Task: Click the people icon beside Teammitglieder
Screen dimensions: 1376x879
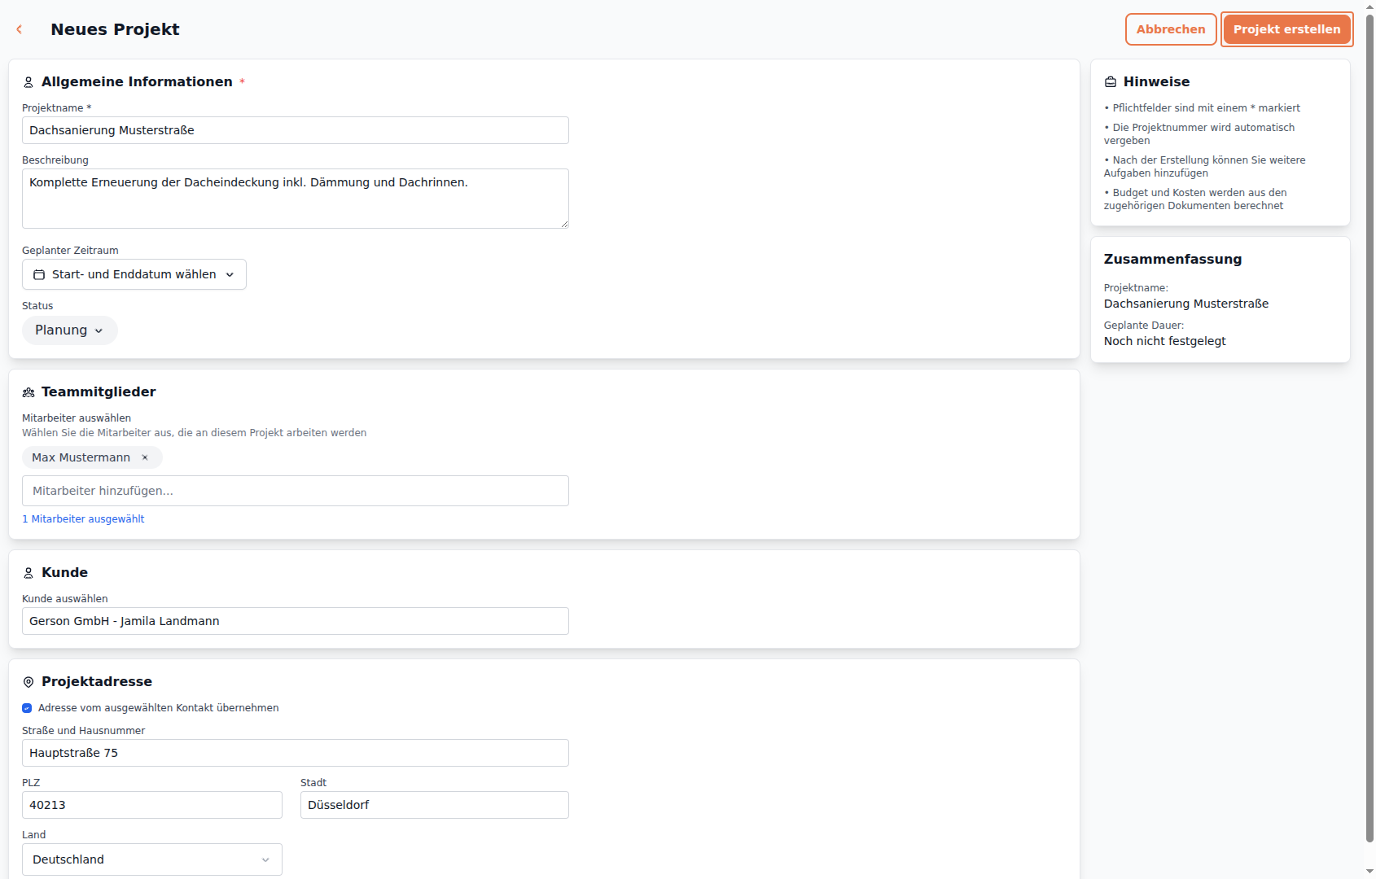Action: [28, 392]
